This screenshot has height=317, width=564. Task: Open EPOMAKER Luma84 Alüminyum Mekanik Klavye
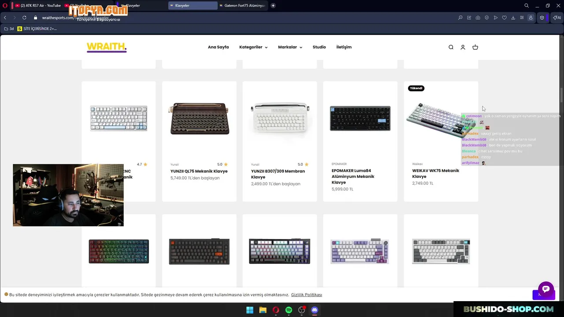pyautogui.click(x=353, y=177)
